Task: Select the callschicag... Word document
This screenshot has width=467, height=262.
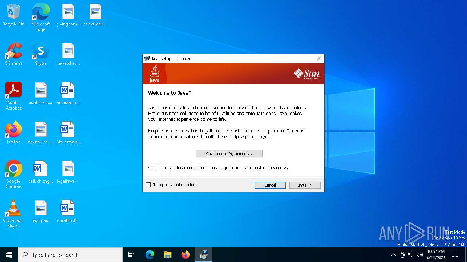Action: (40, 172)
